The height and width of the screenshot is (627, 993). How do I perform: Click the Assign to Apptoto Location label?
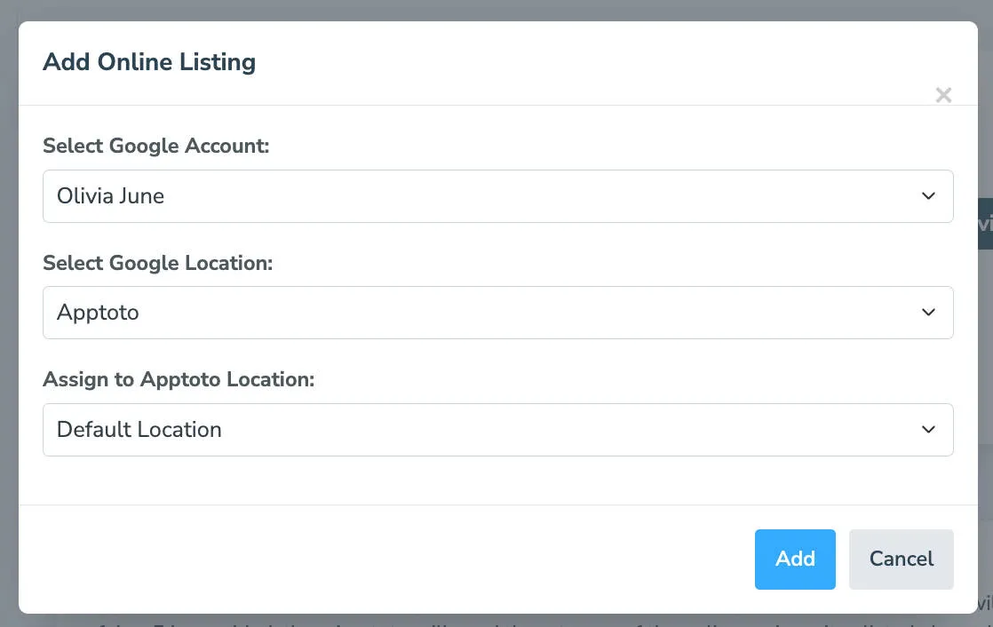pos(178,379)
